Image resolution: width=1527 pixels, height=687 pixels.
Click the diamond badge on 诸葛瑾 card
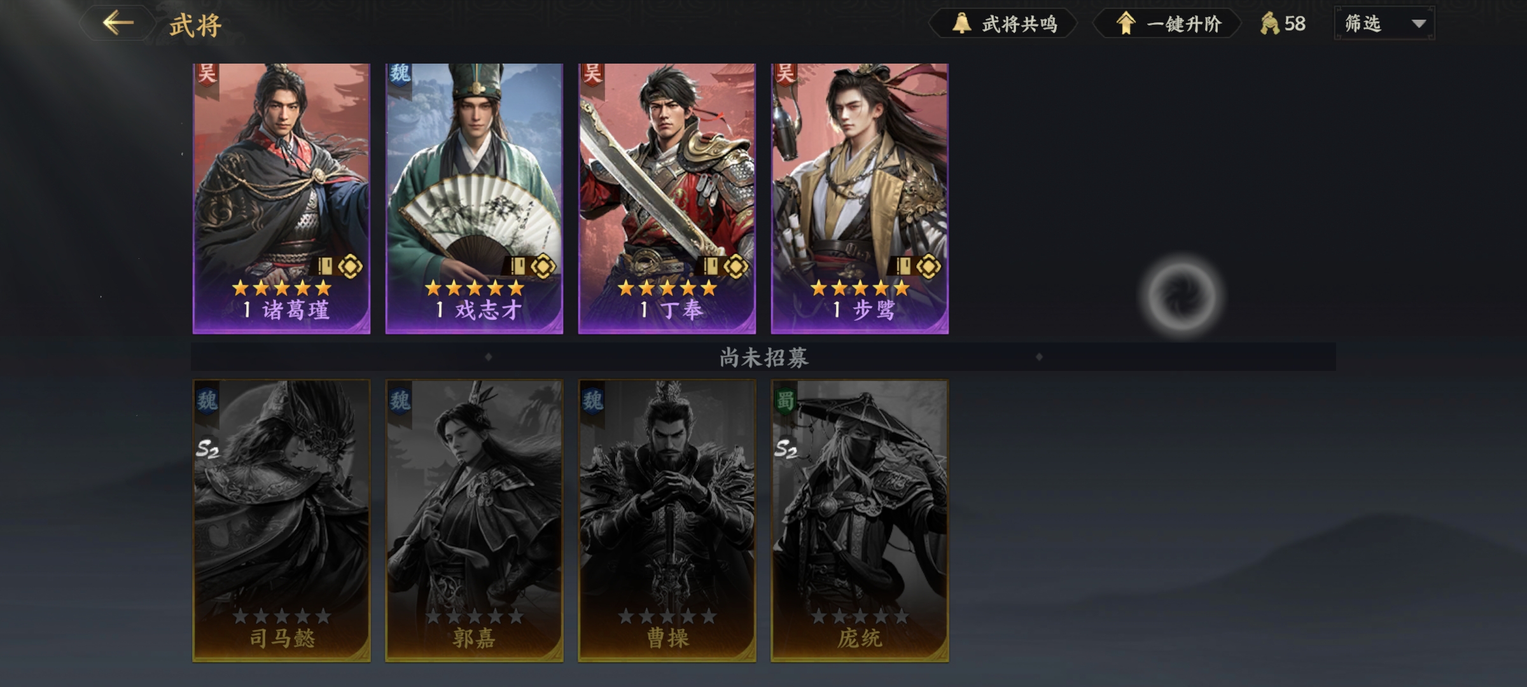coord(351,266)
